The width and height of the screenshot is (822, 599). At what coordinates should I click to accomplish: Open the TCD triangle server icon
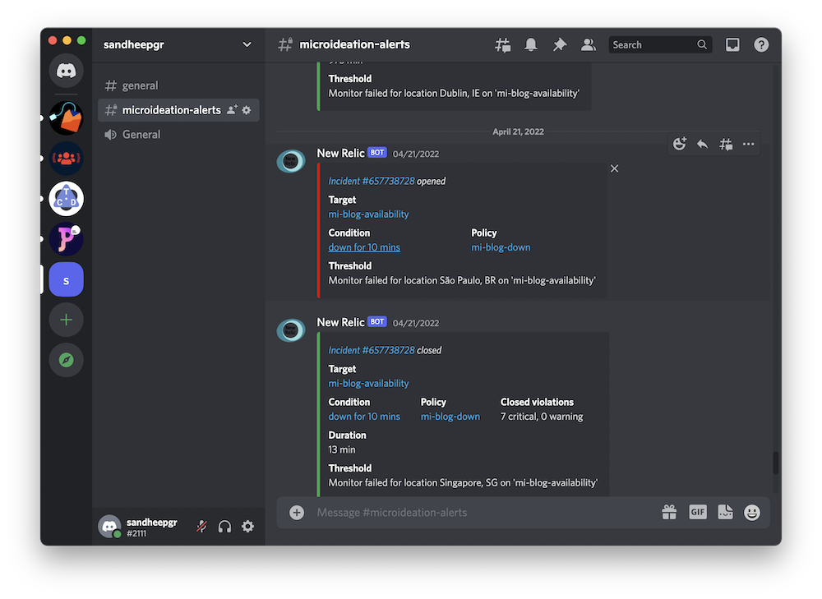click(x=66, y=199)
